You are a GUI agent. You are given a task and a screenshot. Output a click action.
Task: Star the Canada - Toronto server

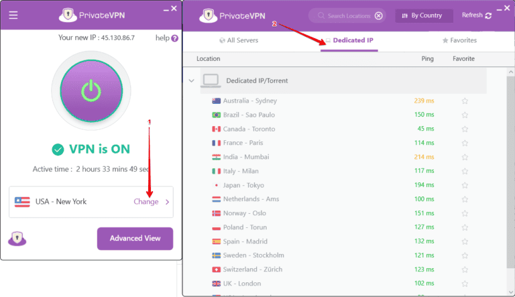click(465, 129)
